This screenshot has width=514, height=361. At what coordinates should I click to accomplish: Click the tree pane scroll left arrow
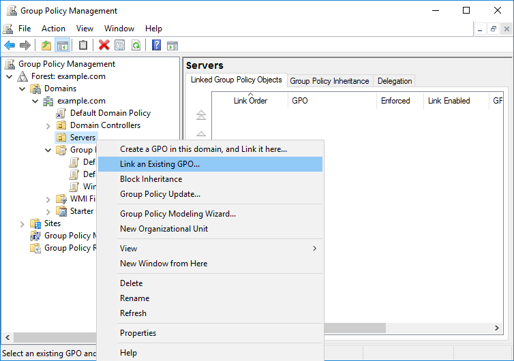(x=7, y=337)
